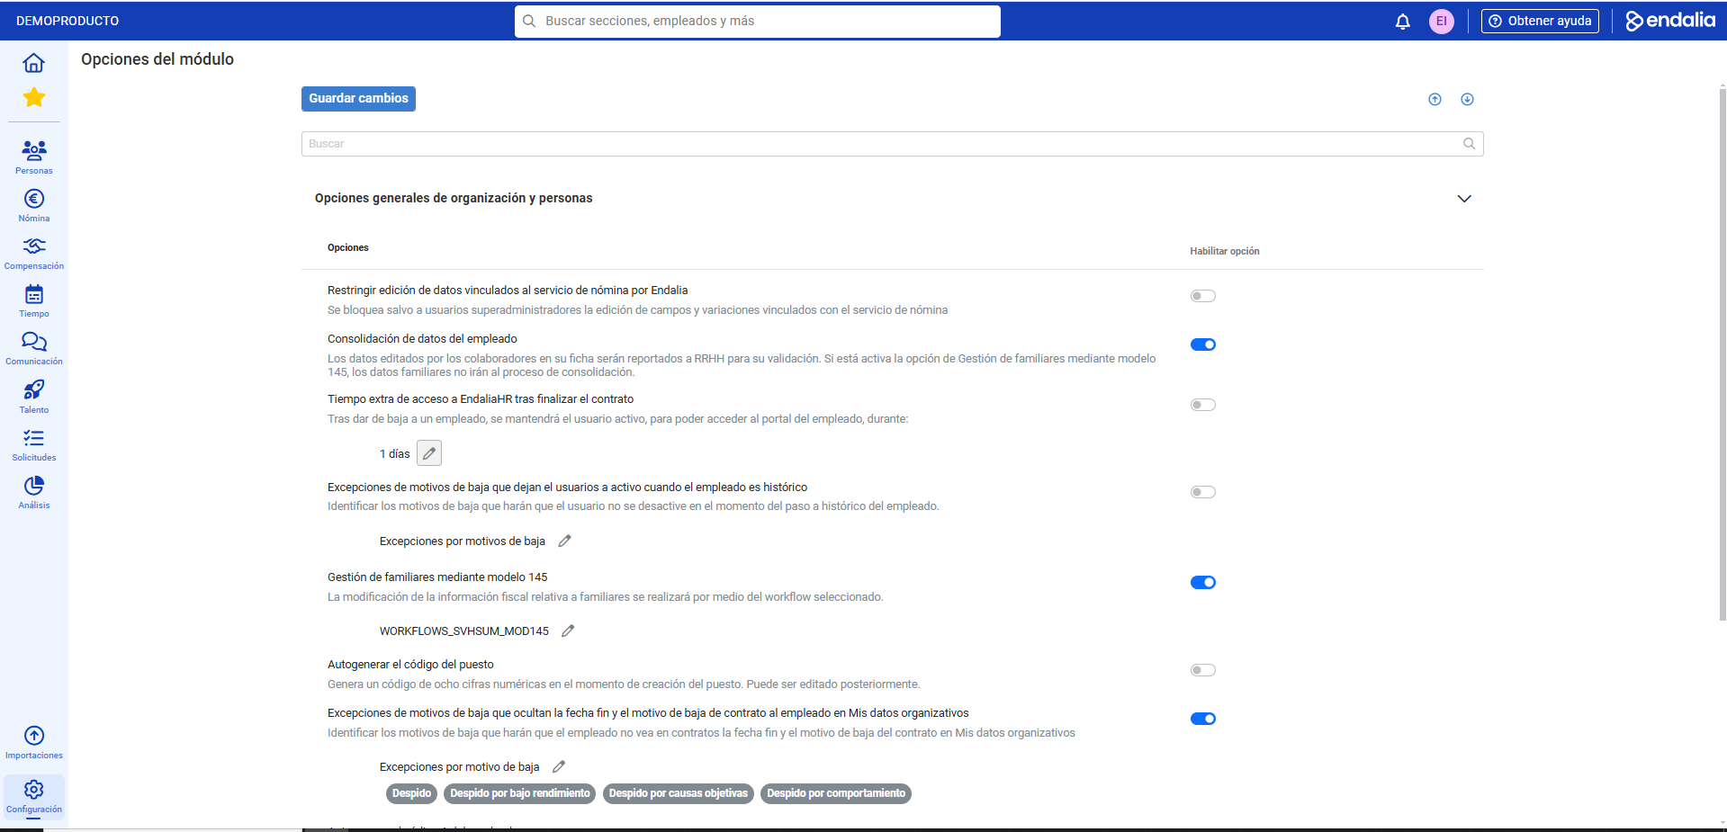This screenshot has width=1727, height=832.
Task: Enable excepciones usuarios activo histórico toggle
Action: point(1202,492)
